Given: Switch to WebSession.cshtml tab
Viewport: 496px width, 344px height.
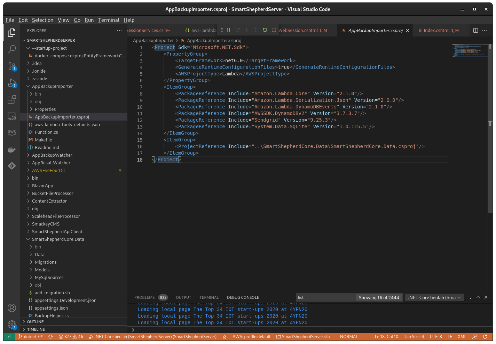Looking at the screenshot, I should point(303,31).
